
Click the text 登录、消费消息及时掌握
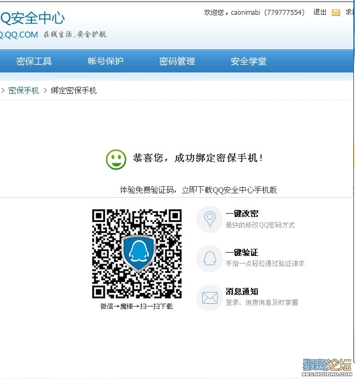[262, 303]
